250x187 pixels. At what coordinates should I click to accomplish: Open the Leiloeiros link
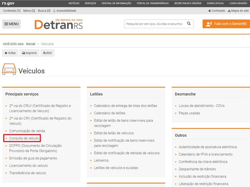coord(101,160)
